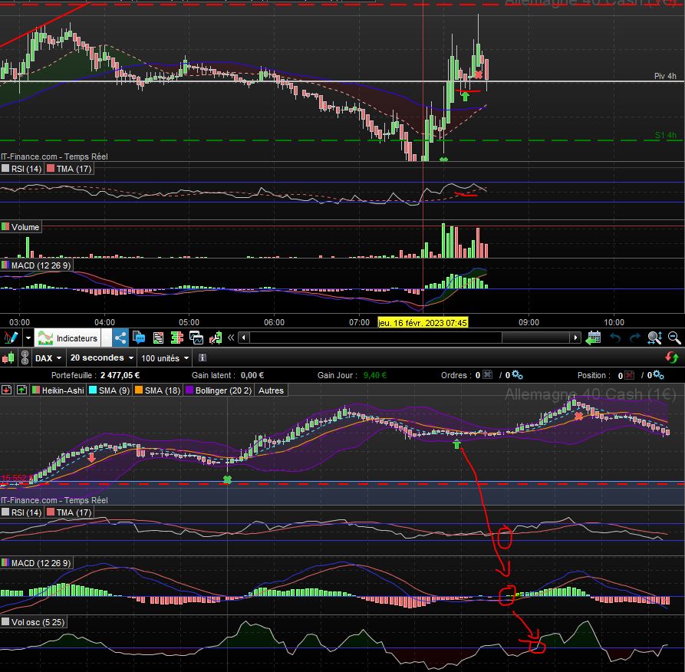Click the Gain Jour value 9,40 €
This screenshot has height=672, width=685.
[x=375, y=375]
